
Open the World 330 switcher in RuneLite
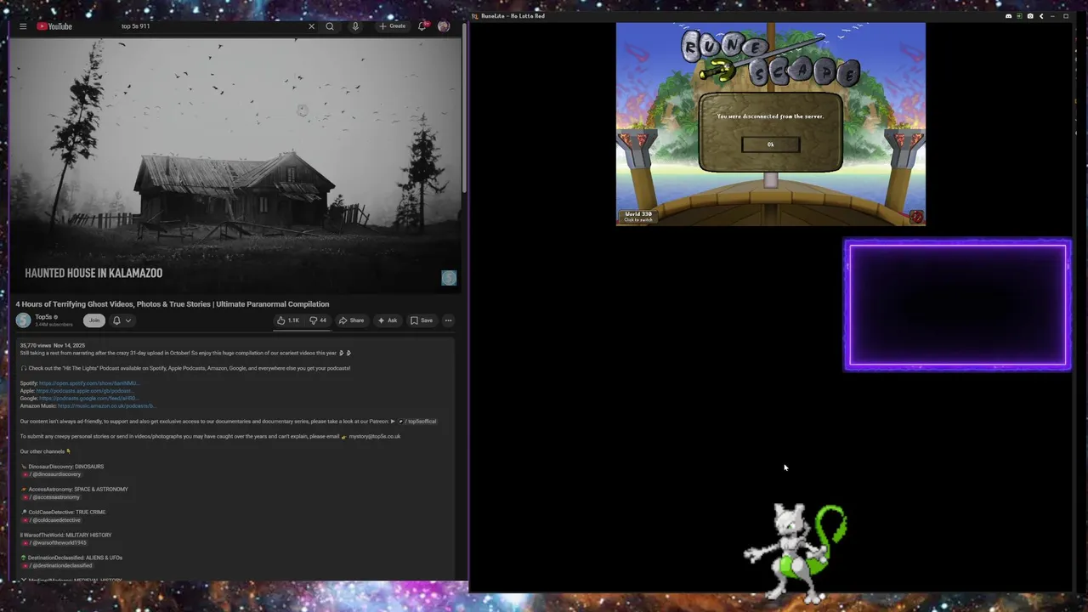coord(638,217)
